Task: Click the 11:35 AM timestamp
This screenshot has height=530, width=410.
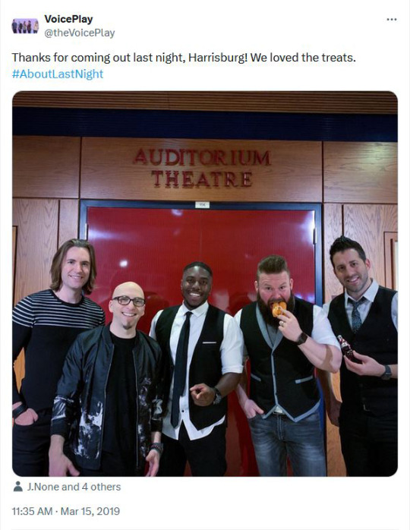Action: pyautogui.click(x=32, y=511)
